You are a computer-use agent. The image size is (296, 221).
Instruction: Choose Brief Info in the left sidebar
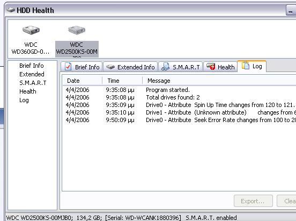click(x=32, y=66)
